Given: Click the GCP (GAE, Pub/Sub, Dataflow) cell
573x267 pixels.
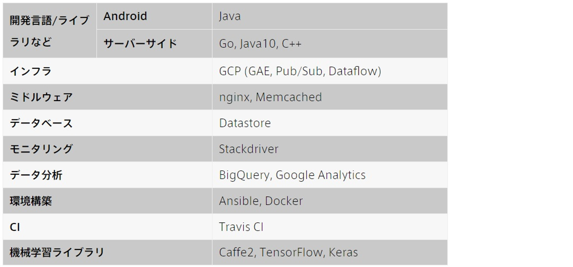Looking at the screenshot, I should tap(300, 71).
